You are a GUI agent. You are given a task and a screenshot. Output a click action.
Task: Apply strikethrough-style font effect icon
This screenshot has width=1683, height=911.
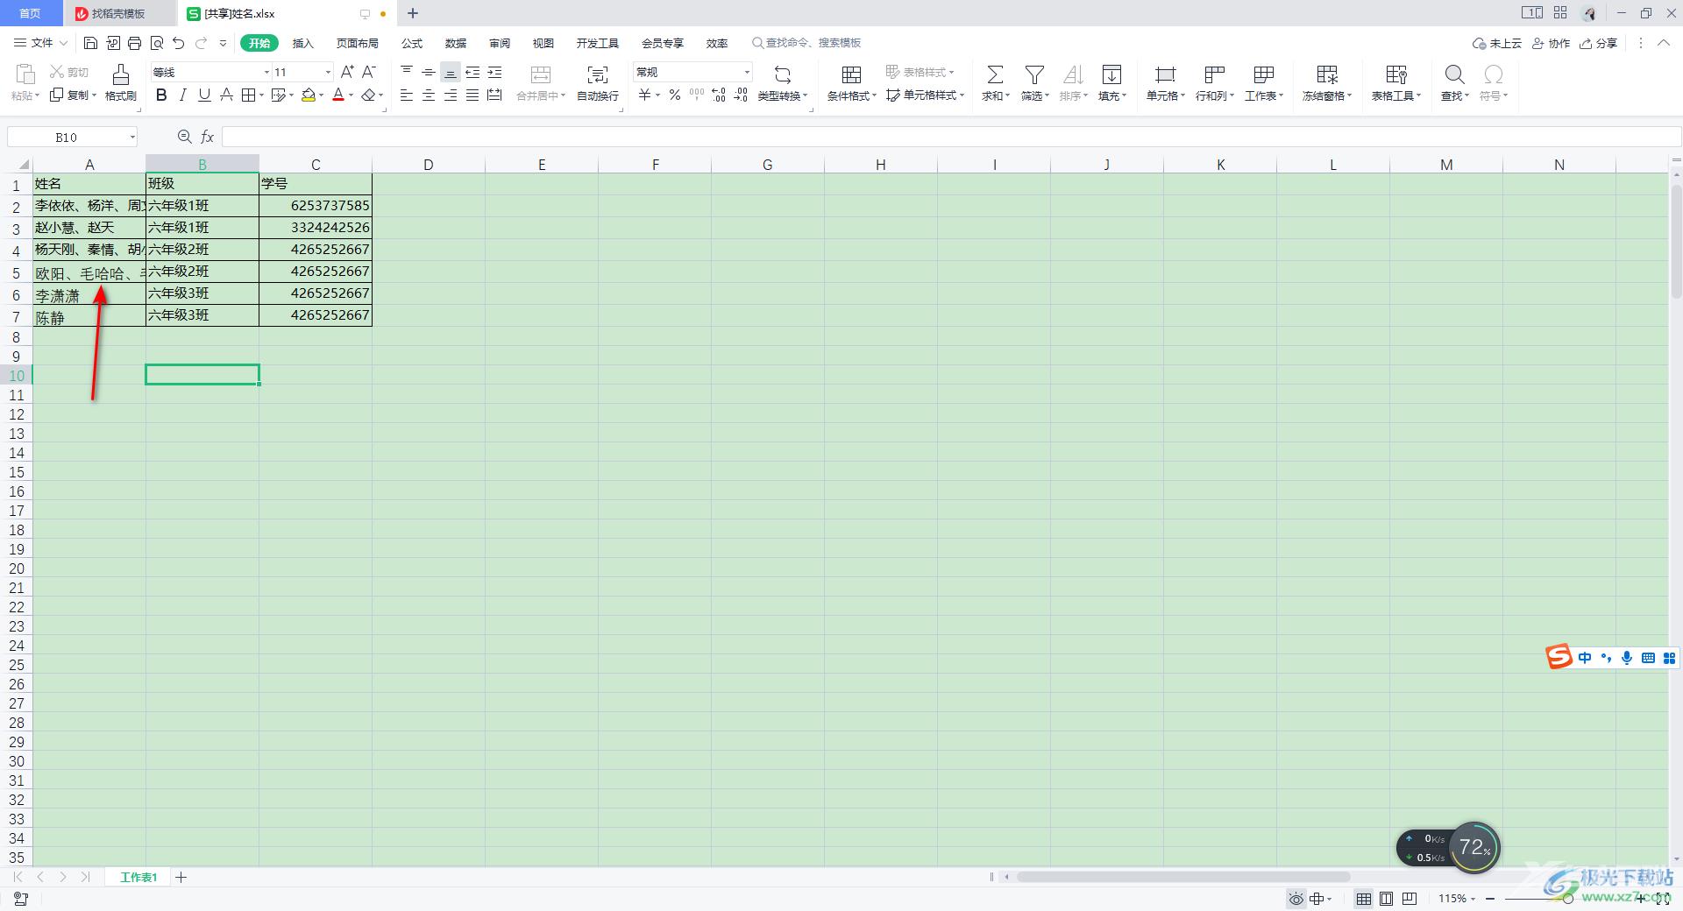226,95
